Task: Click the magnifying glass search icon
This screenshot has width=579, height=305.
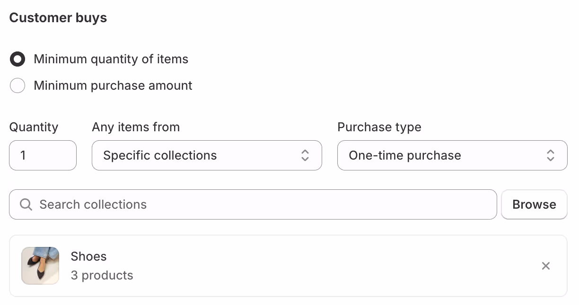Action: (26, 204)
